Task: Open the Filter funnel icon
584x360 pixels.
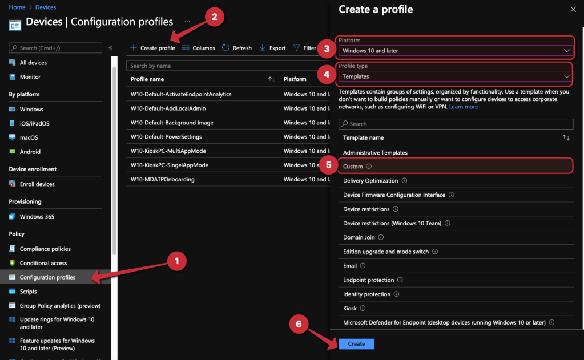Action: click(296, 48)
